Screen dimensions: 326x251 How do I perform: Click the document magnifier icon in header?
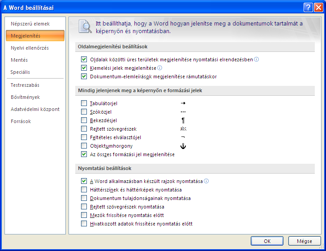(85, 26)
